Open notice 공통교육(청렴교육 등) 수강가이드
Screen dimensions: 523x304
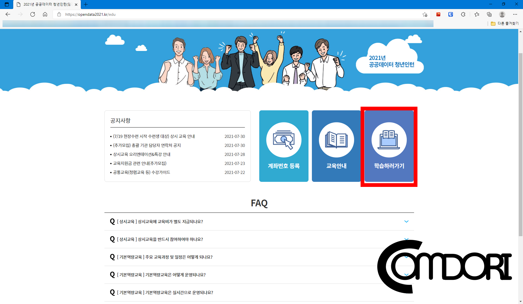pyautogui.click(x=142, y=172)
